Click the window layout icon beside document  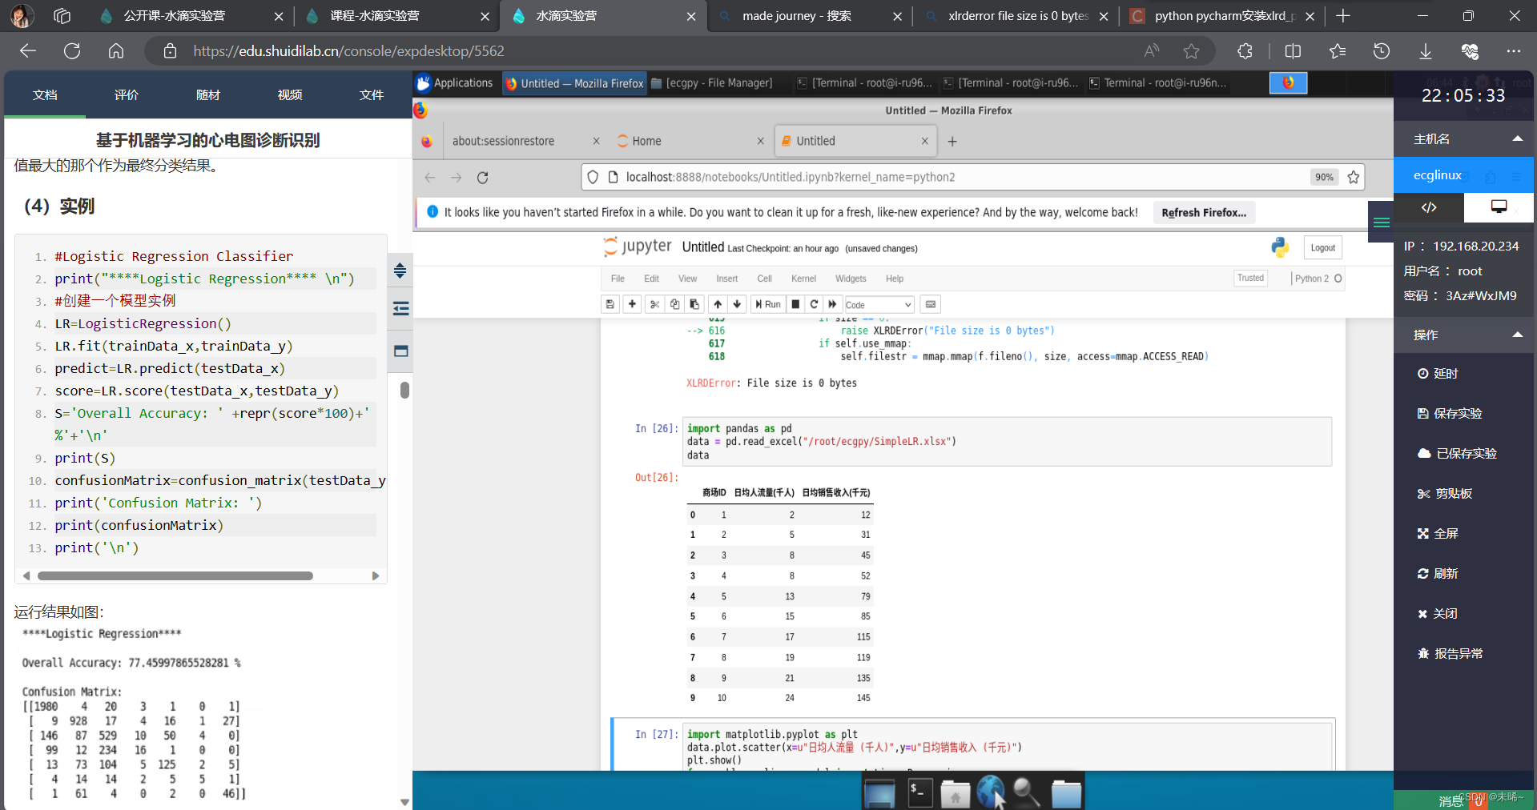tap(400, 351)
